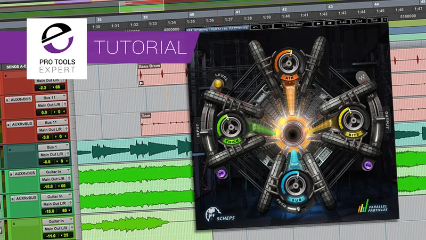Image resolution: width=426 pixels, height=240 pixels.
Task: Open the Bus 1 input selector
Action: click(x=53, y=147)
